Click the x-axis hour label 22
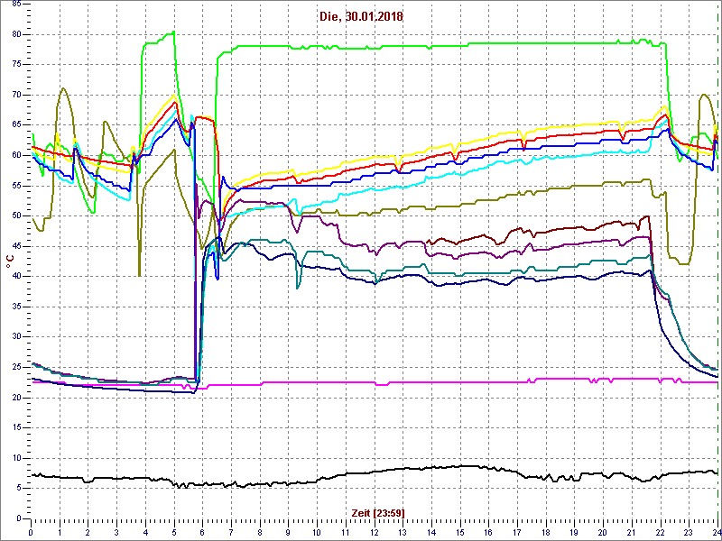The image size is (722, 541). click(661, 532)
